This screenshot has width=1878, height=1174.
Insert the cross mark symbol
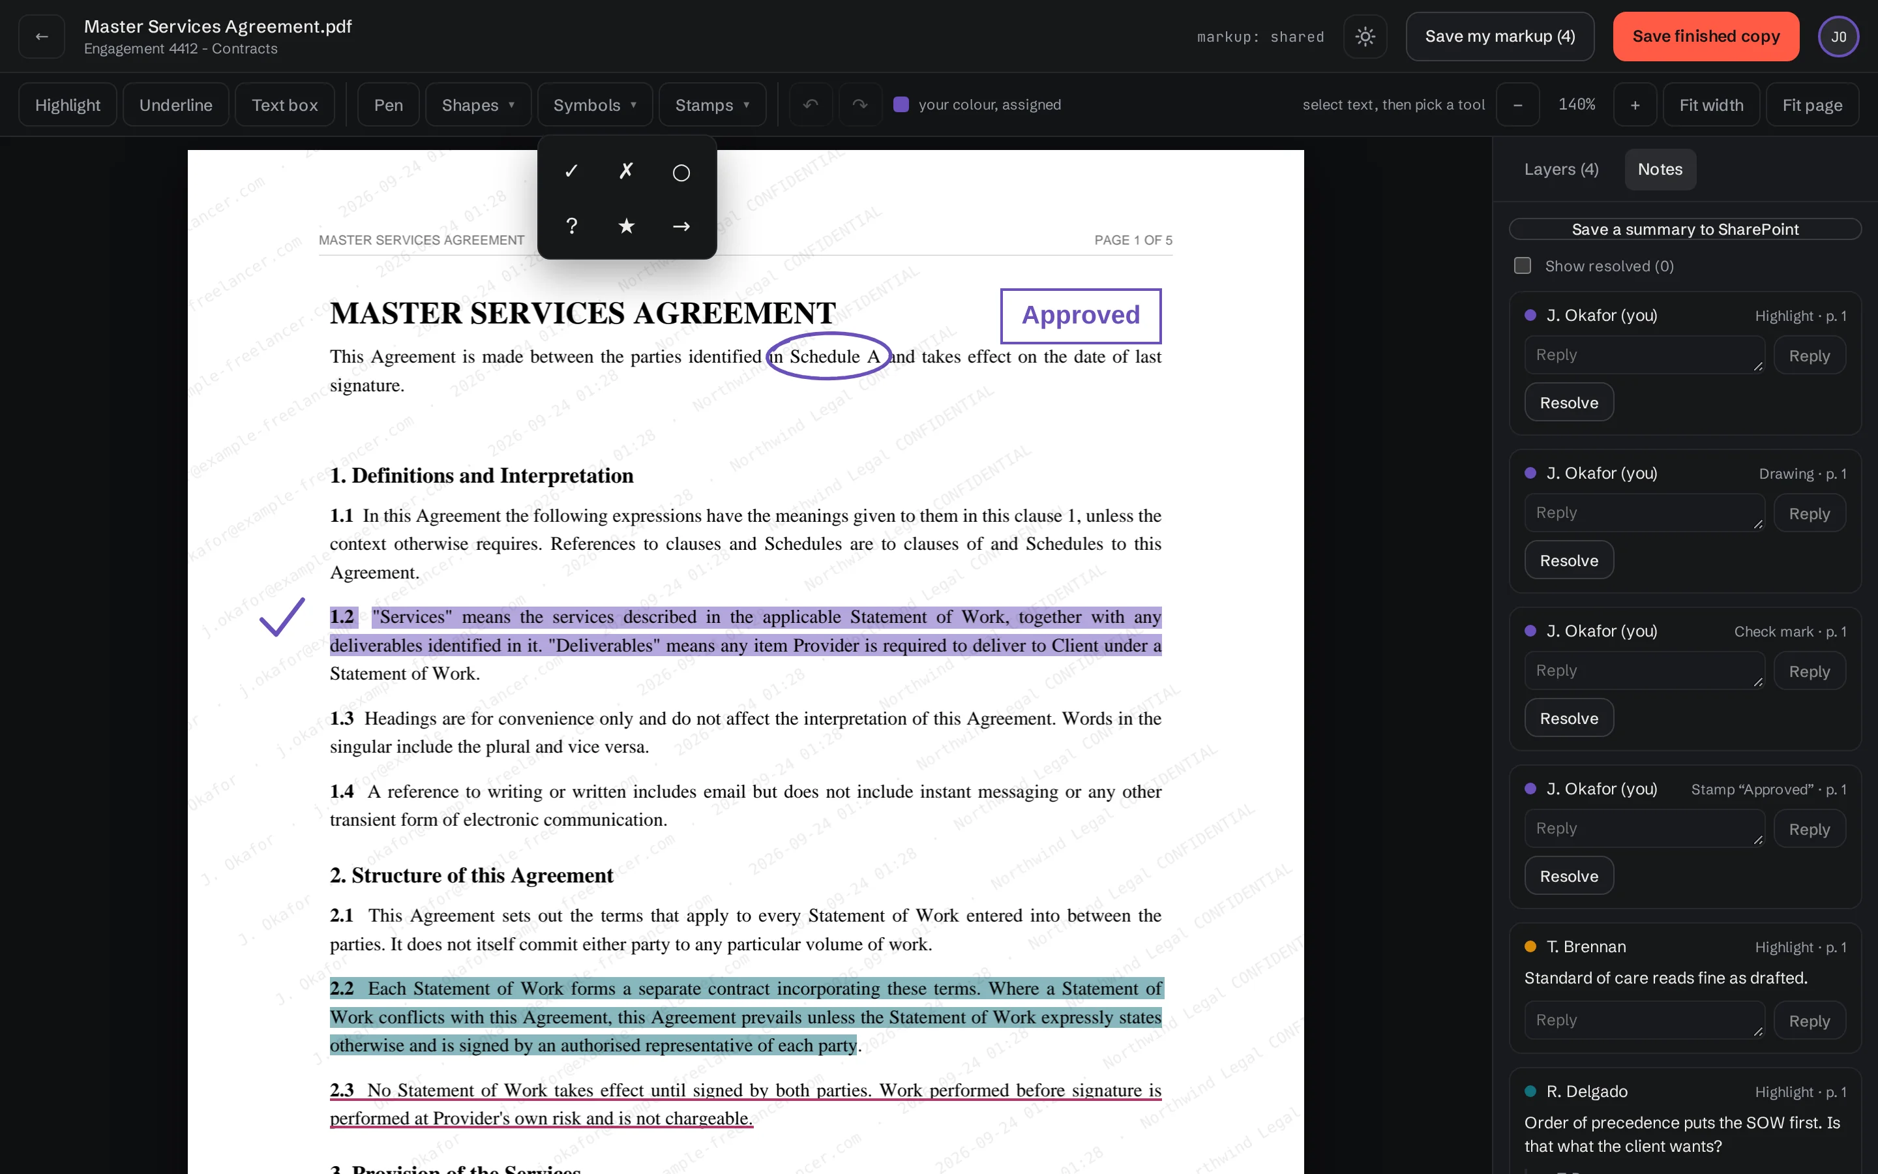click(626, 172)
